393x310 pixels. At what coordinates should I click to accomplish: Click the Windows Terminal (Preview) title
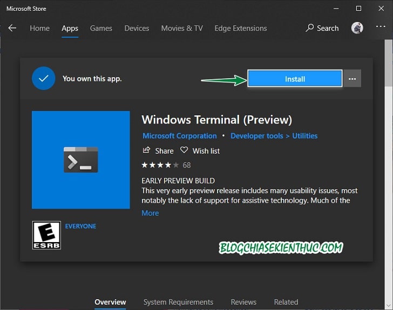pos(217,120)
